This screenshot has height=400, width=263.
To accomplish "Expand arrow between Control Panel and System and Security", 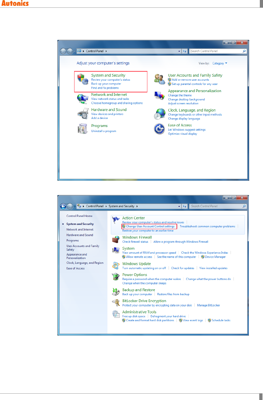I will (x=106, y=206).
